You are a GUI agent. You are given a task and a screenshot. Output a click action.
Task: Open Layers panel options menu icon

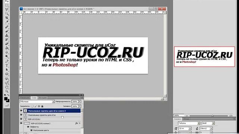(82, 98)
